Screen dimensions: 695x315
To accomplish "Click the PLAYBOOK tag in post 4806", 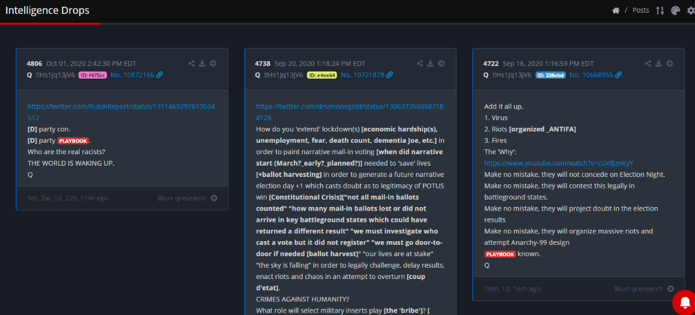I will coord(73,141).
